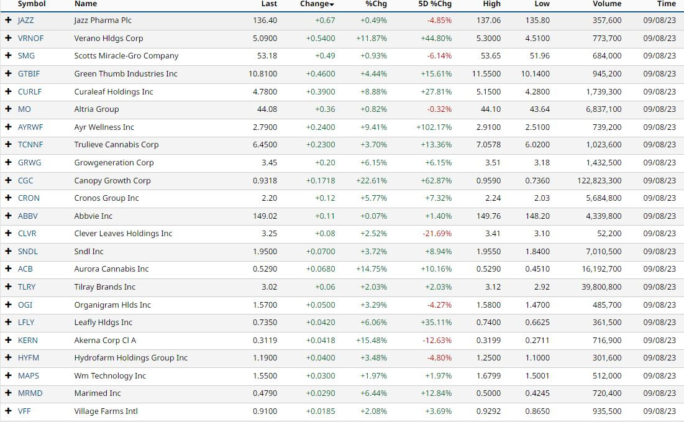Click plus icon beside OGI

(x=8, y=304)
